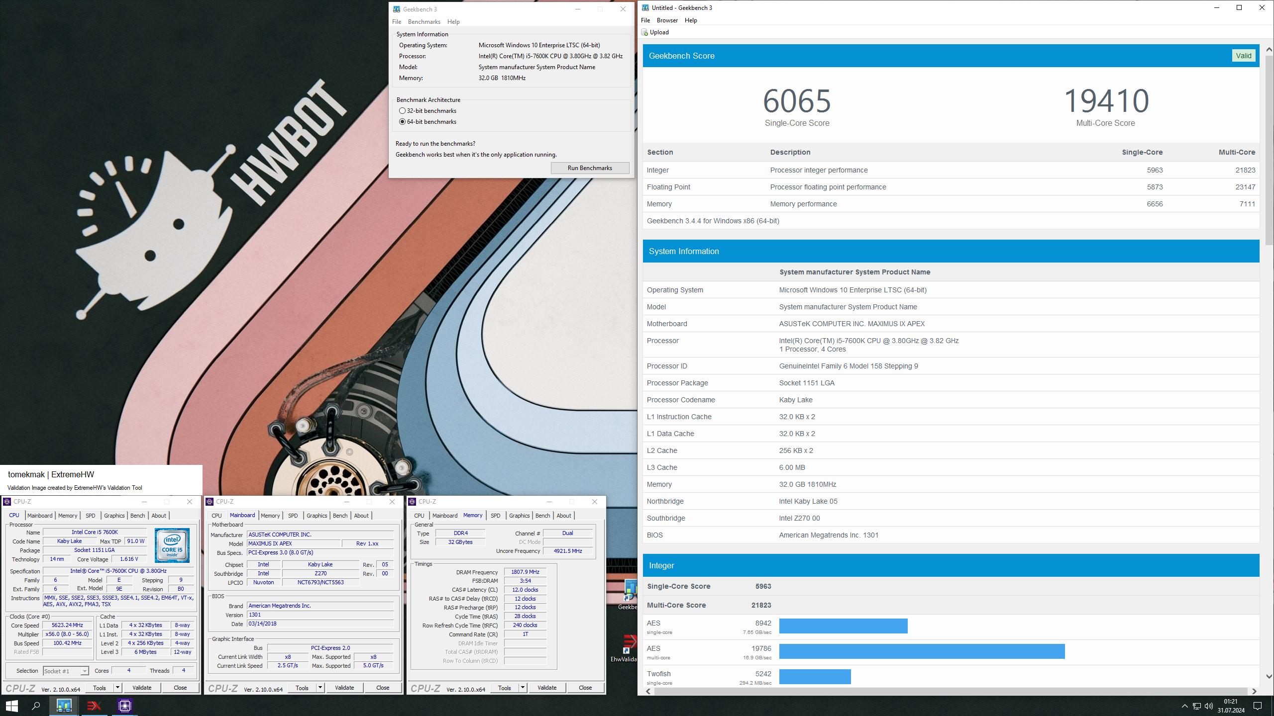This screenshot has height=716, width=1274.
Task: Click scroll right arrow in Geekbench results
Action: [x=1254, y=691]
